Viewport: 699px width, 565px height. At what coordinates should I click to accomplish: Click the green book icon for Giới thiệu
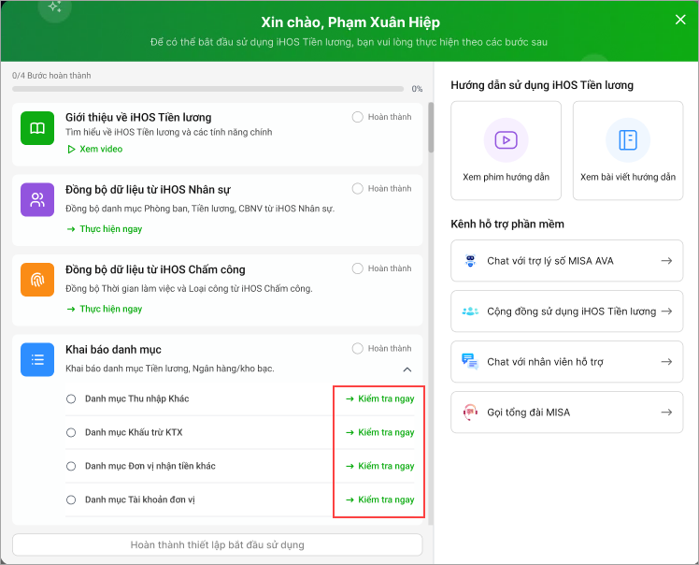pyautogui.click(x=37, y=128)
